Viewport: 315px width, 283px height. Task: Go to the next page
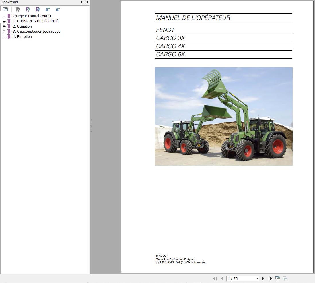pos(263,279)
